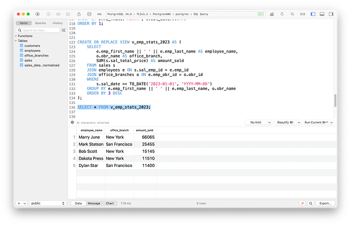The width and height of the screenshot is (351, 226).
Task: Click the filter options icon beside search
Action: (63, 30)
